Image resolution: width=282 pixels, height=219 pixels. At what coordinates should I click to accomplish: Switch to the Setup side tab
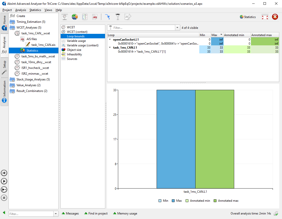4,68
